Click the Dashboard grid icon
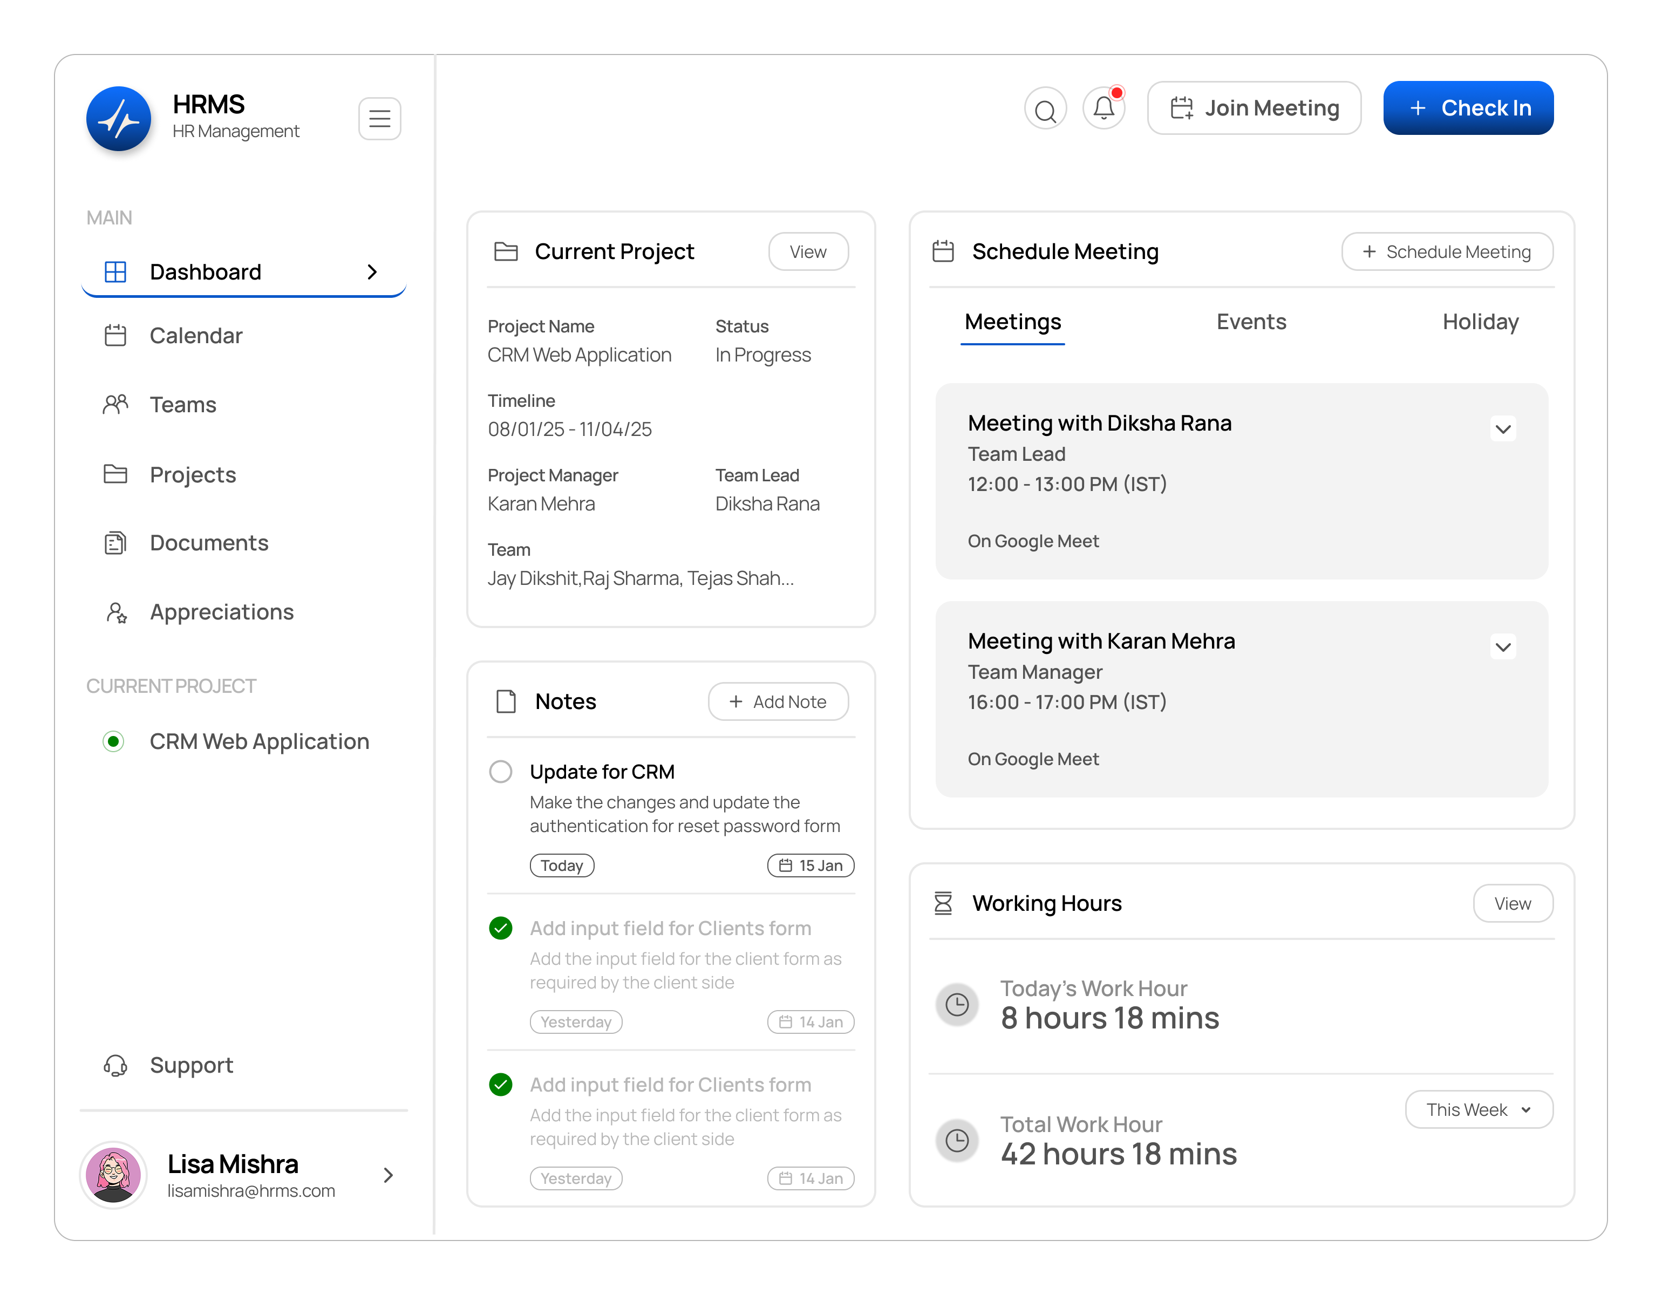1662x1295 pixels. pyautogui.click(x=115, y=271)
